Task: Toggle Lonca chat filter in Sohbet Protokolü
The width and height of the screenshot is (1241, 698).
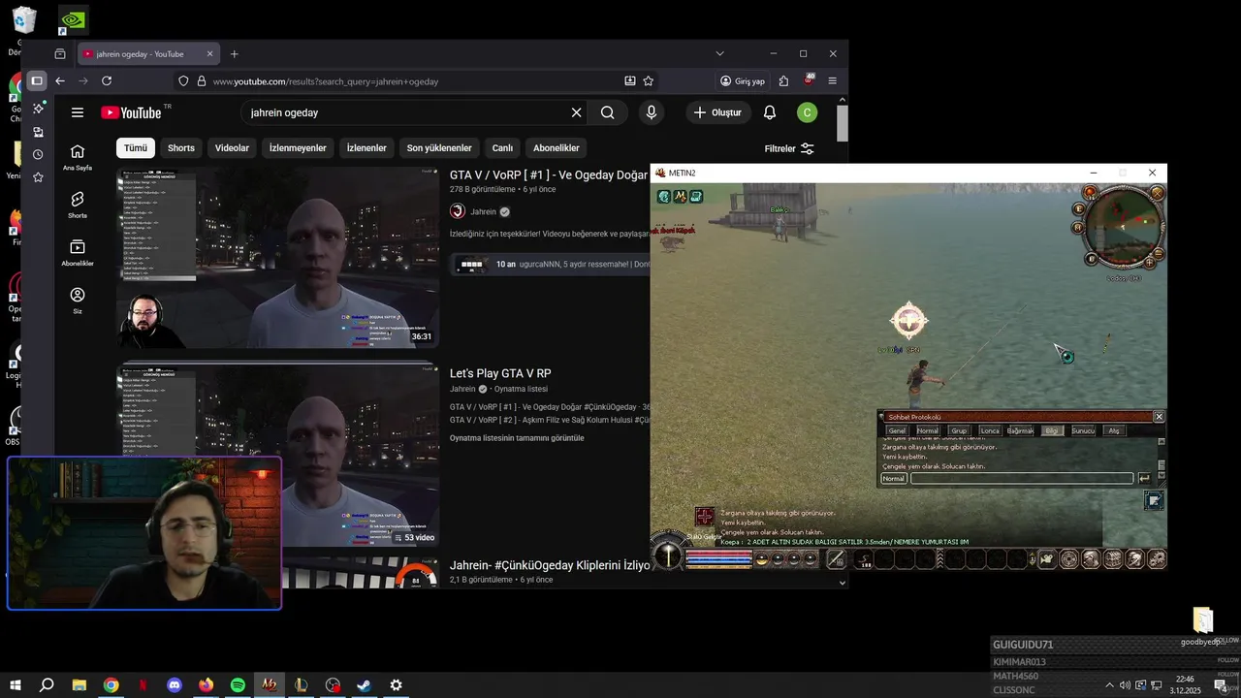Action: click(x=989, y=430)
